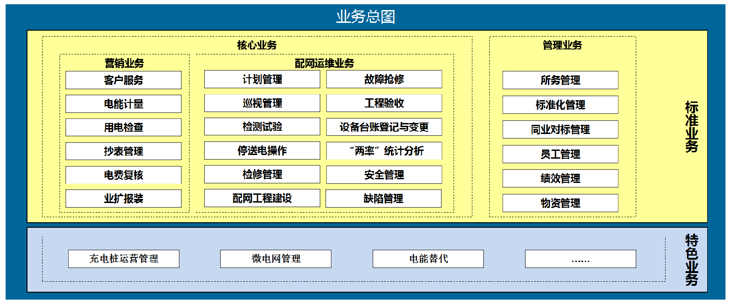Viewport: 731px width, 305px height.
Task: Select the 计划管理 box
Action: [x=262, y=80]
